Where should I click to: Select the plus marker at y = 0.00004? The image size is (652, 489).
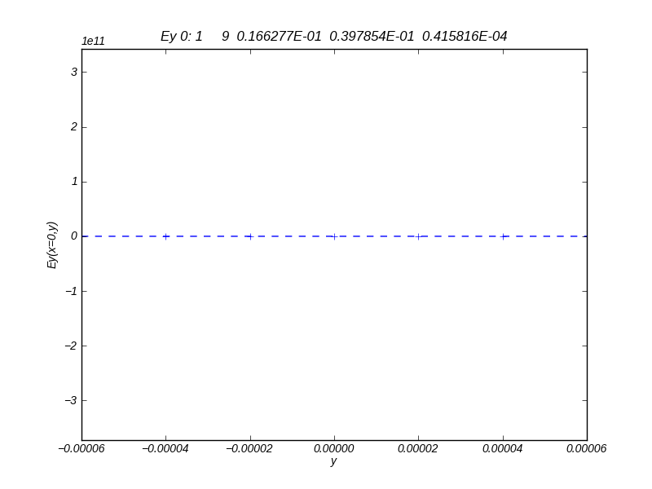point(503,236)
